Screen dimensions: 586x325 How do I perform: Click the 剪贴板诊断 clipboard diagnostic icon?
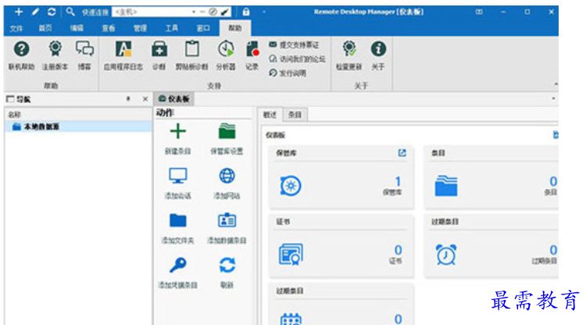[191, 49]
